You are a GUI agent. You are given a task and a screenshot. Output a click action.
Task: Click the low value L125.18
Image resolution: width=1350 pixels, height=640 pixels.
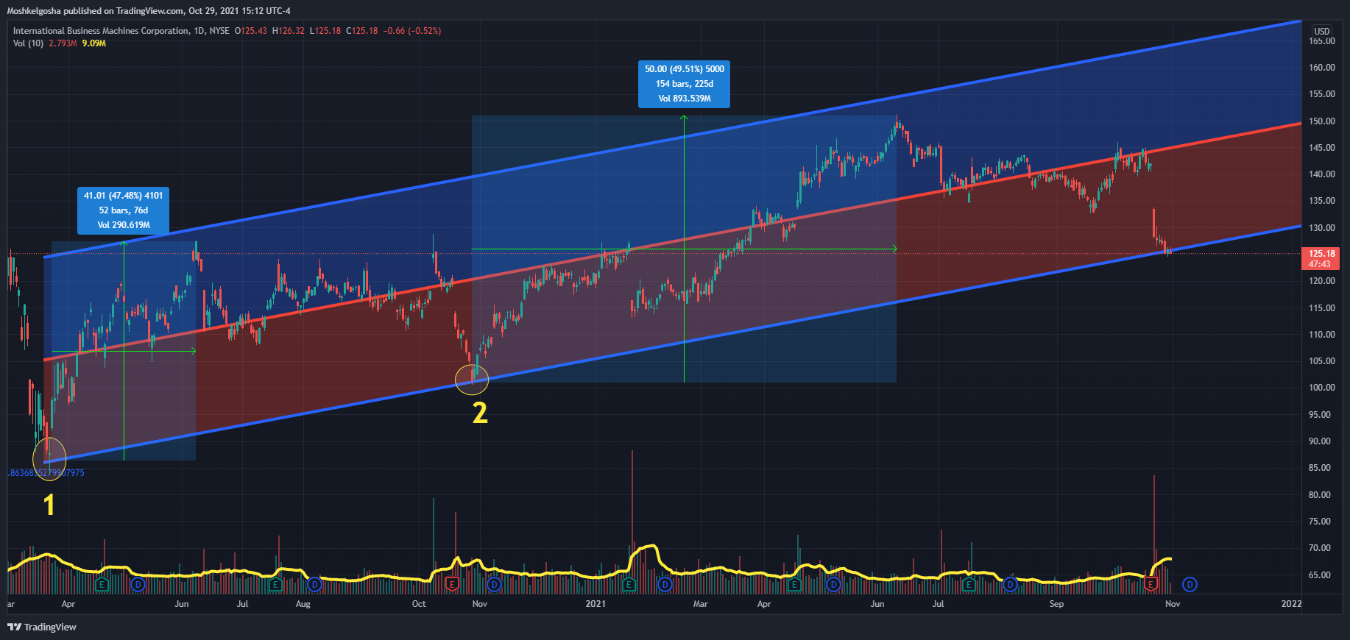(325, 31)
